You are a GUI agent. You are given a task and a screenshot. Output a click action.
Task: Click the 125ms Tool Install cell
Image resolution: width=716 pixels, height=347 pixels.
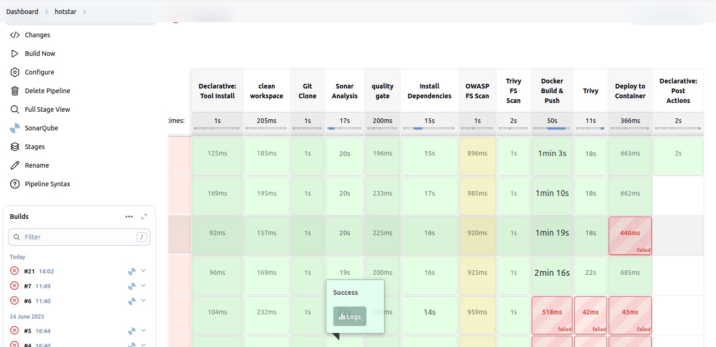pos(217,156)
